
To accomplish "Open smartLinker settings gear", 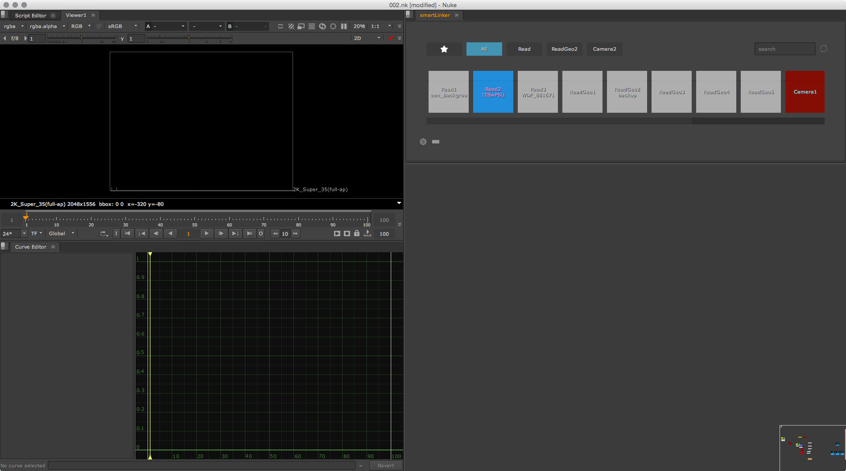I will 423,142.
